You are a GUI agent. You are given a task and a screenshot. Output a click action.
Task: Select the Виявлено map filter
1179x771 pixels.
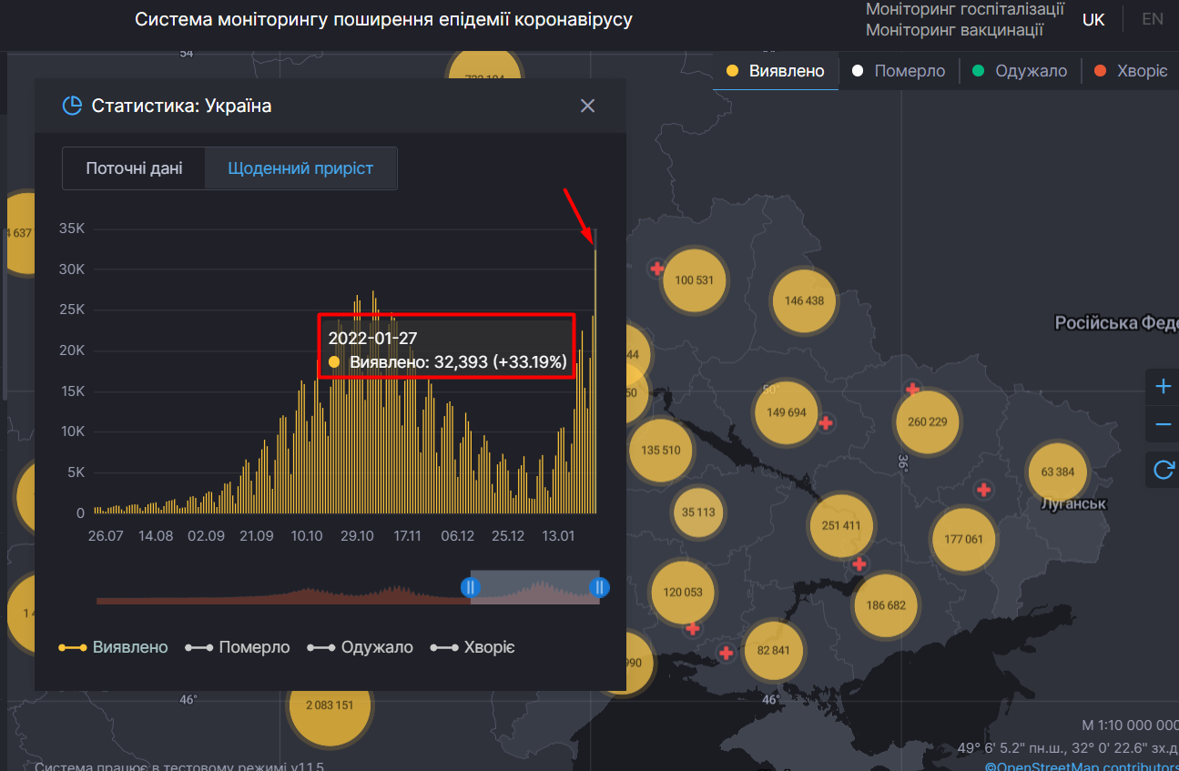click(x=776, y=71)
